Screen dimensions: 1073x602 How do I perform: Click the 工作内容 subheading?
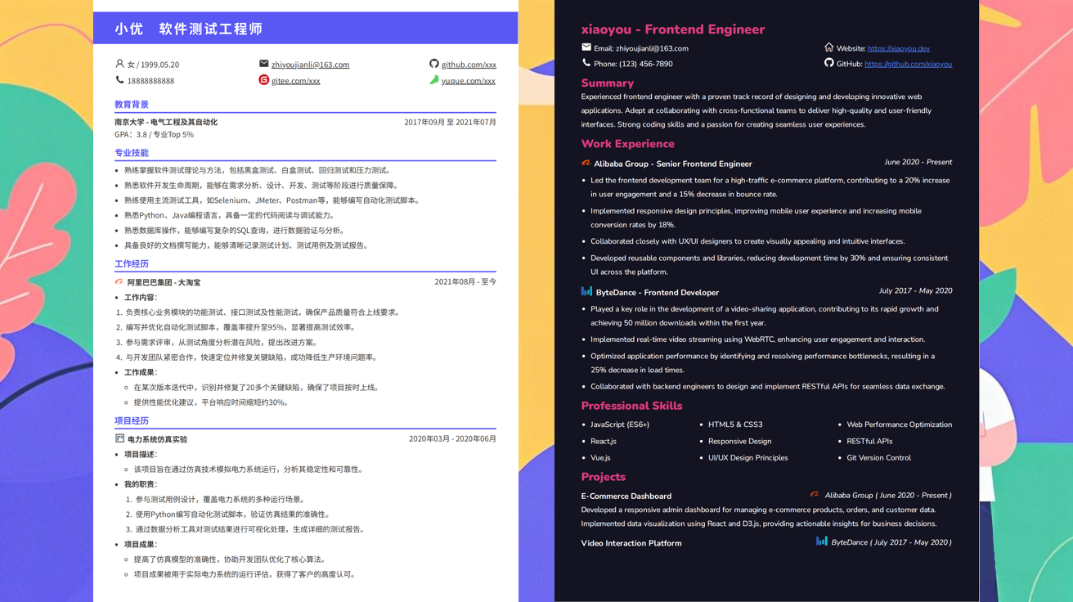(141, 298)
